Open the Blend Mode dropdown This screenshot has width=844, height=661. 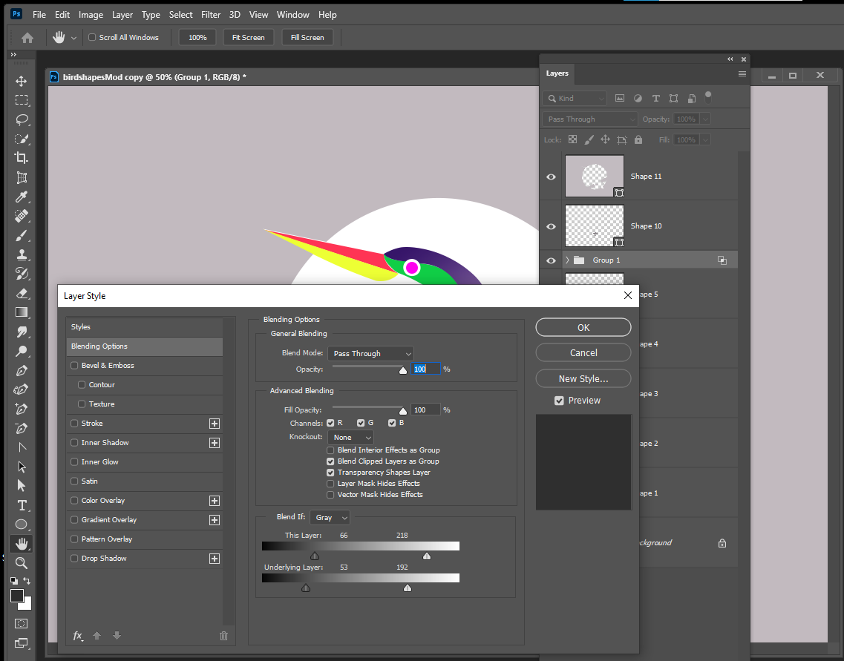click(370, 353)
